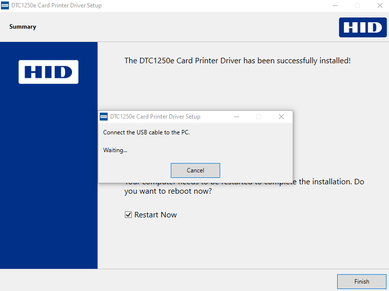Click the Summary heading text

(23, 27)
